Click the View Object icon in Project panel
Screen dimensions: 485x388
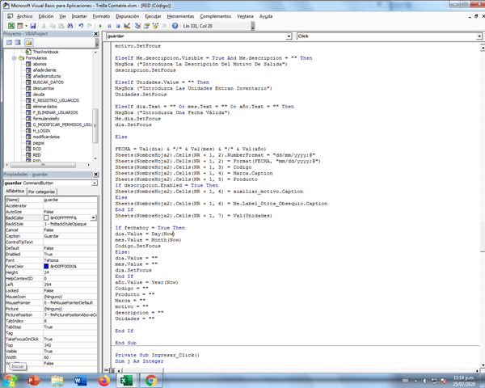click(17, 43)
